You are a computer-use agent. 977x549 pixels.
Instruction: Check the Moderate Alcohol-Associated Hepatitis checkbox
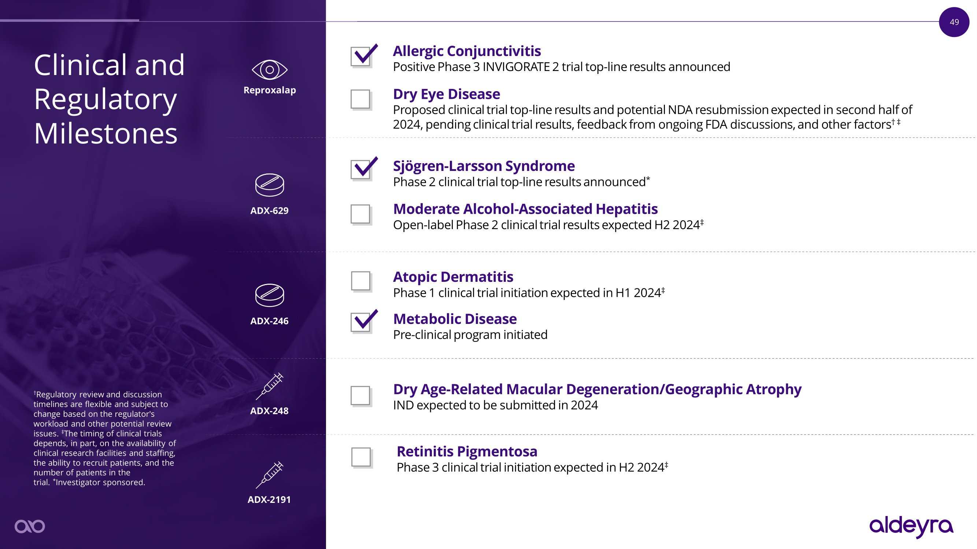point(360,214)
